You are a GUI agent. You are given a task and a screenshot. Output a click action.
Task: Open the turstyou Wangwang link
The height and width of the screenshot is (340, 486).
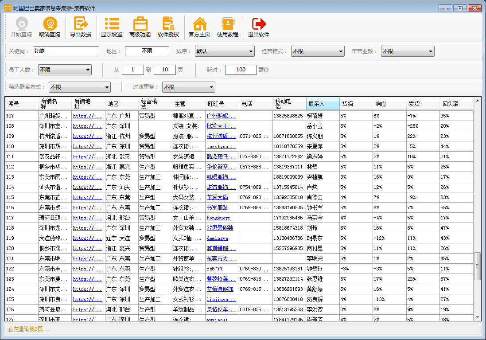[x=221, y=146]
